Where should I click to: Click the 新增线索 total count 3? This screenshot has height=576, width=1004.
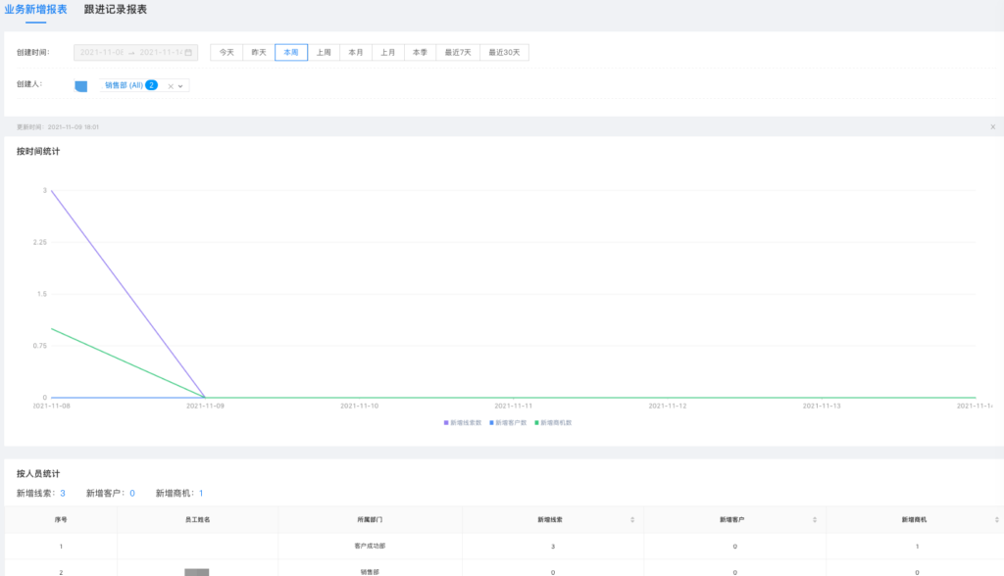[63, 493]
